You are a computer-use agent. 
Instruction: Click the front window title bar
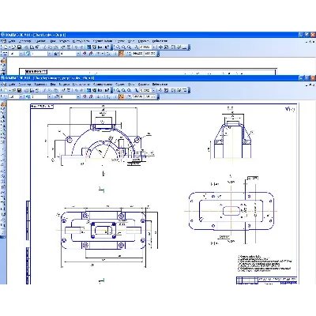pyautogui.click(x=158, y=78)
